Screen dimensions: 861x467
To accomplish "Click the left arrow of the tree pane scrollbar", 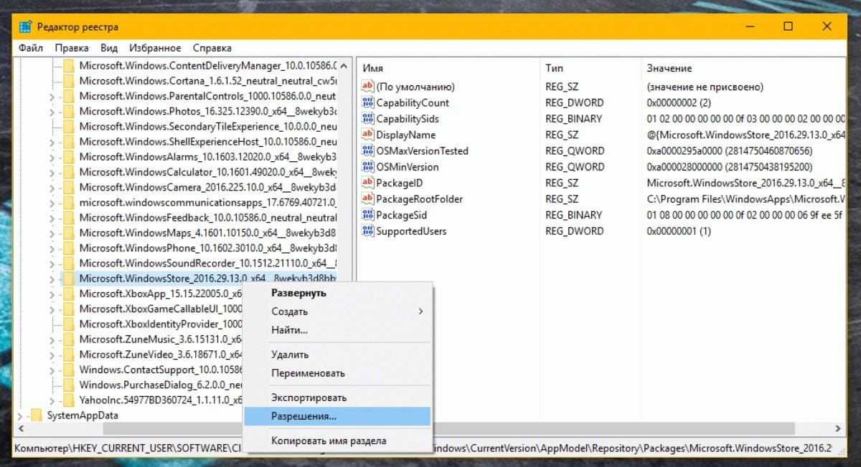I will [20, 428].
